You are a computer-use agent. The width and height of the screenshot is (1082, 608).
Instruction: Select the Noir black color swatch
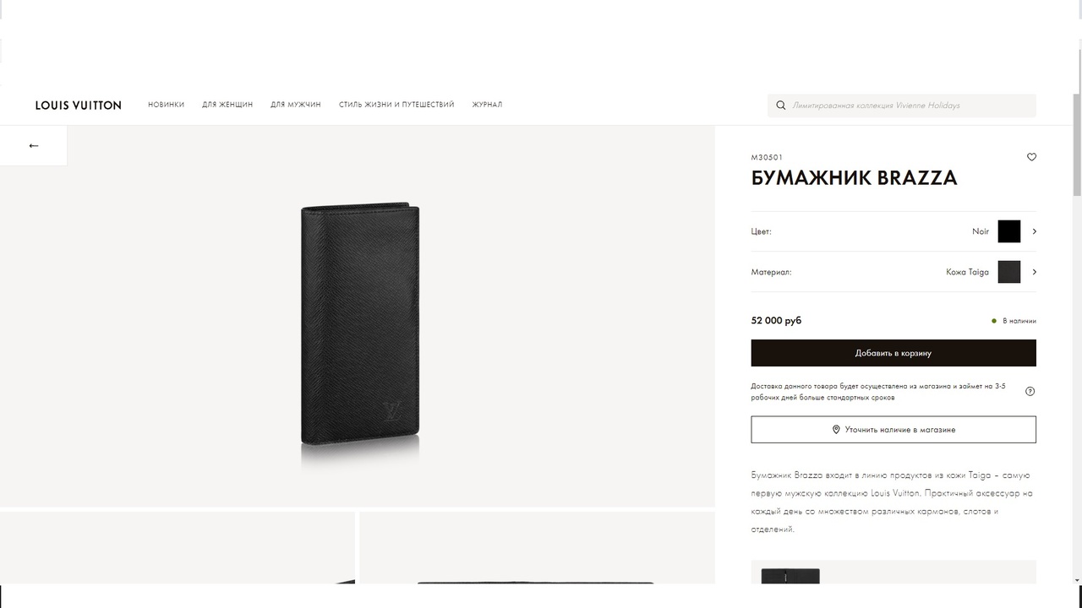click(x=1009, y=231)
